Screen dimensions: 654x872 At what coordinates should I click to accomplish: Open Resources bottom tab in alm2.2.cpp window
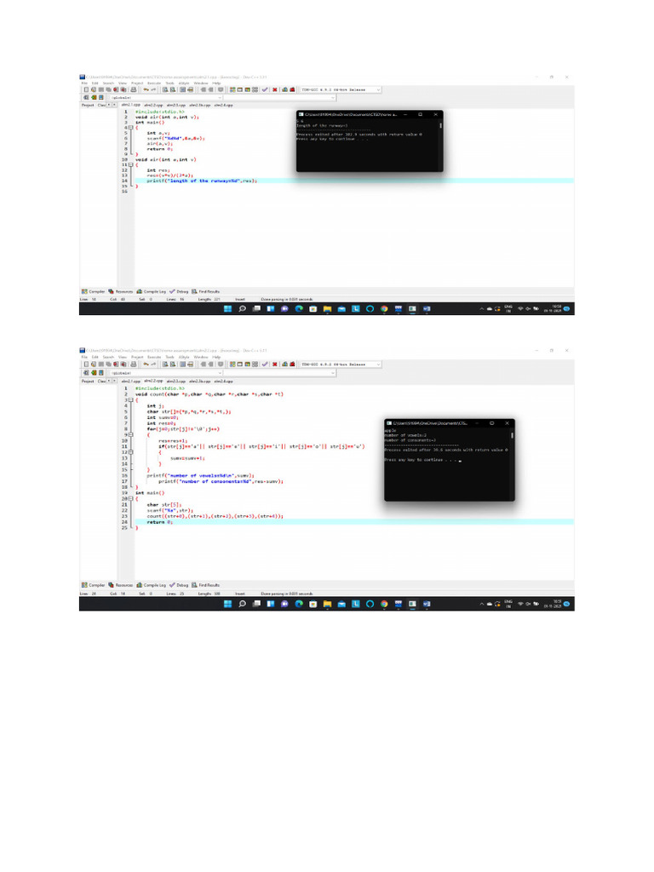click(x=121, y=585)
